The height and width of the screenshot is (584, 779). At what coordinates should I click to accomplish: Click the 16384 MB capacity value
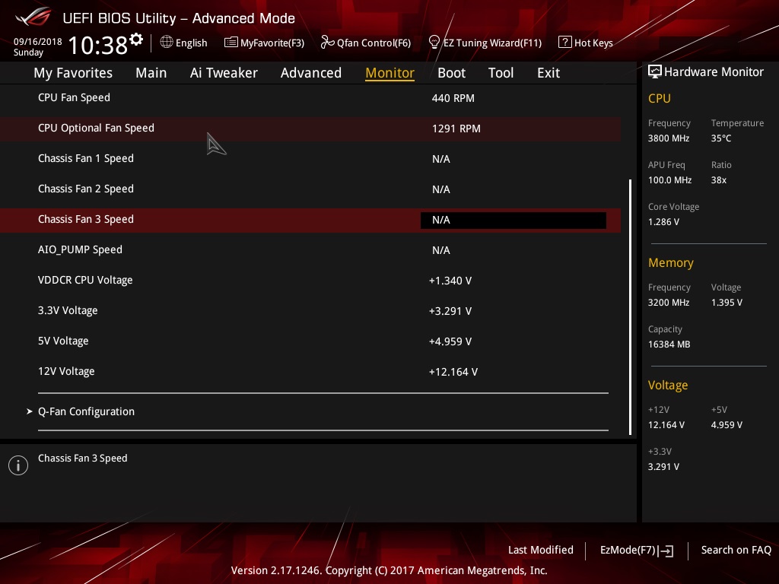[669, 344]
